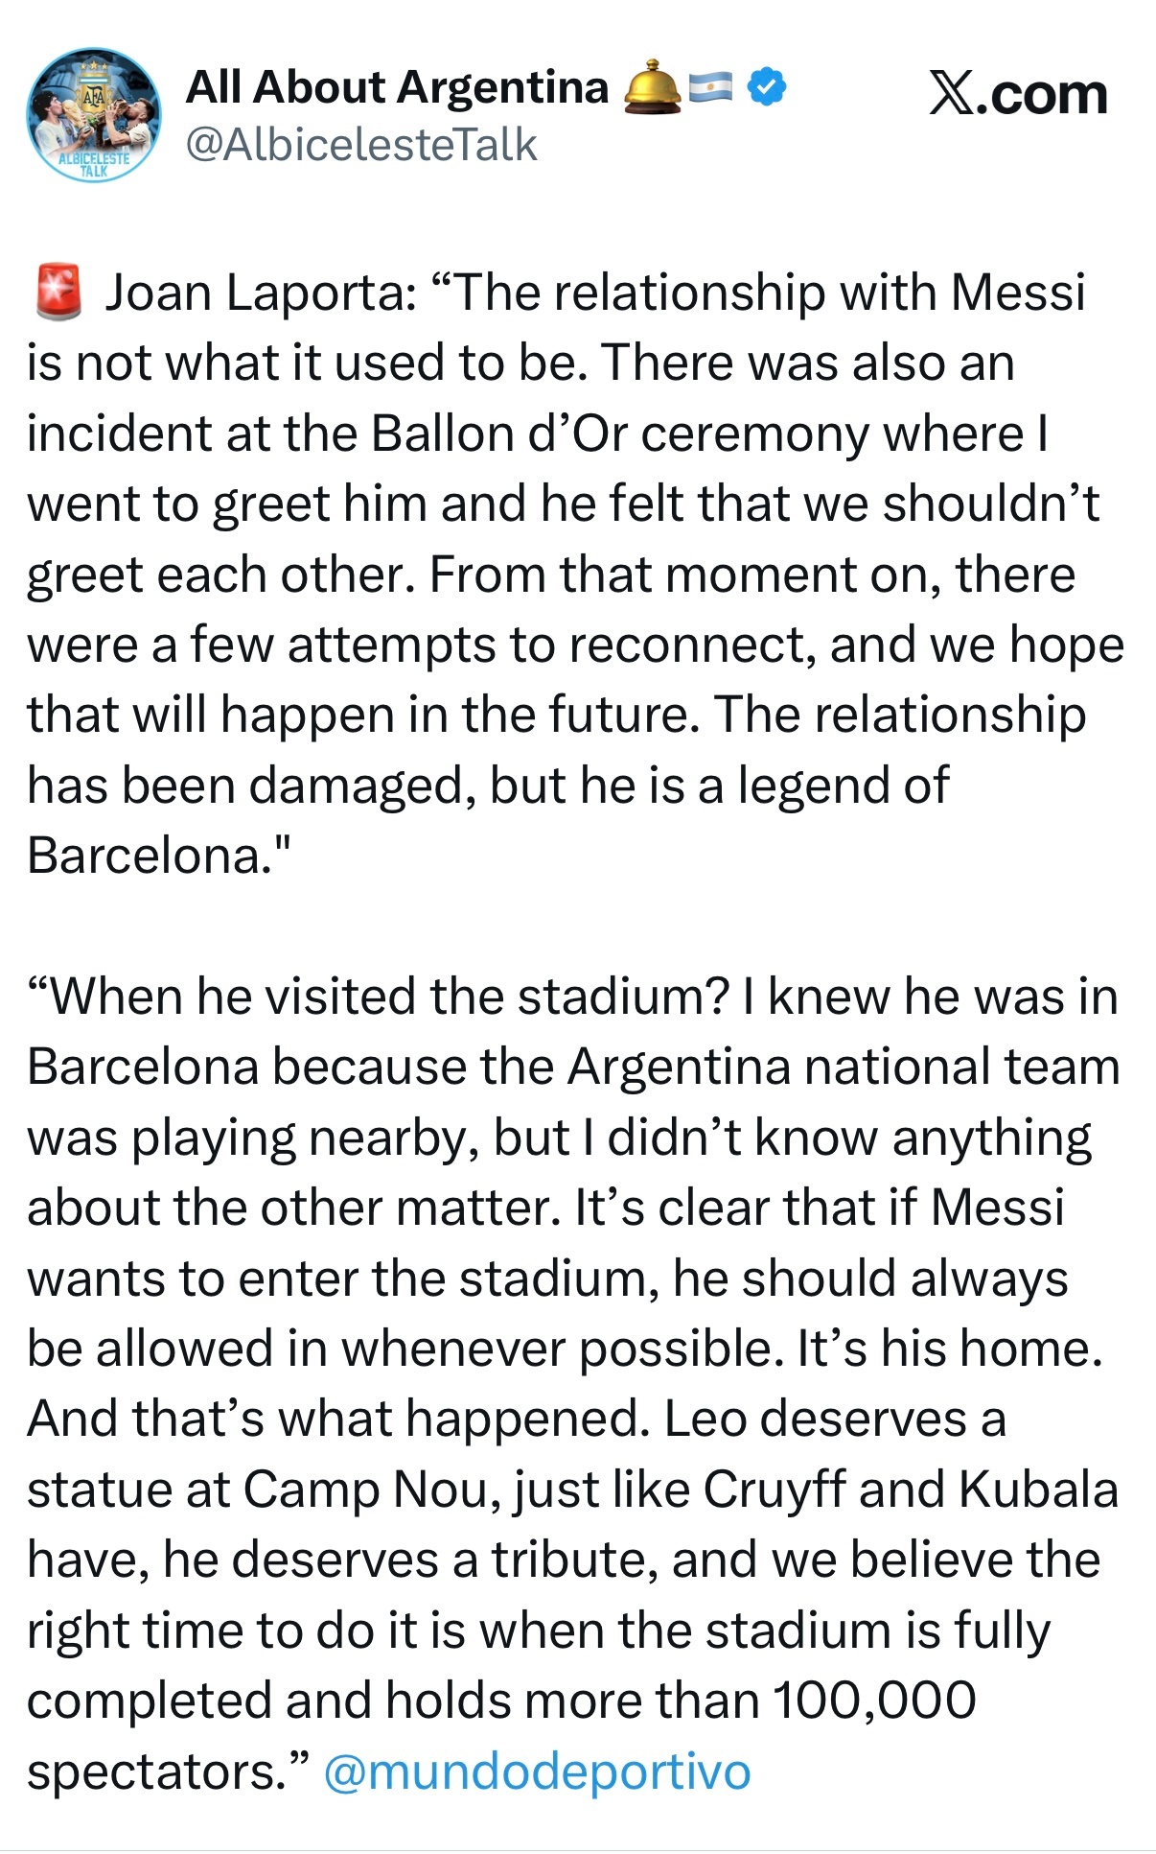Click the red siren emoji
Screen dimensions: 1156x1854
point(58,293)
